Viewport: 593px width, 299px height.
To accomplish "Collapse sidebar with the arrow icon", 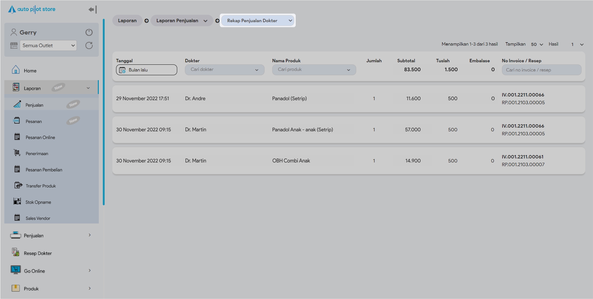I will [x=92, y=10].
